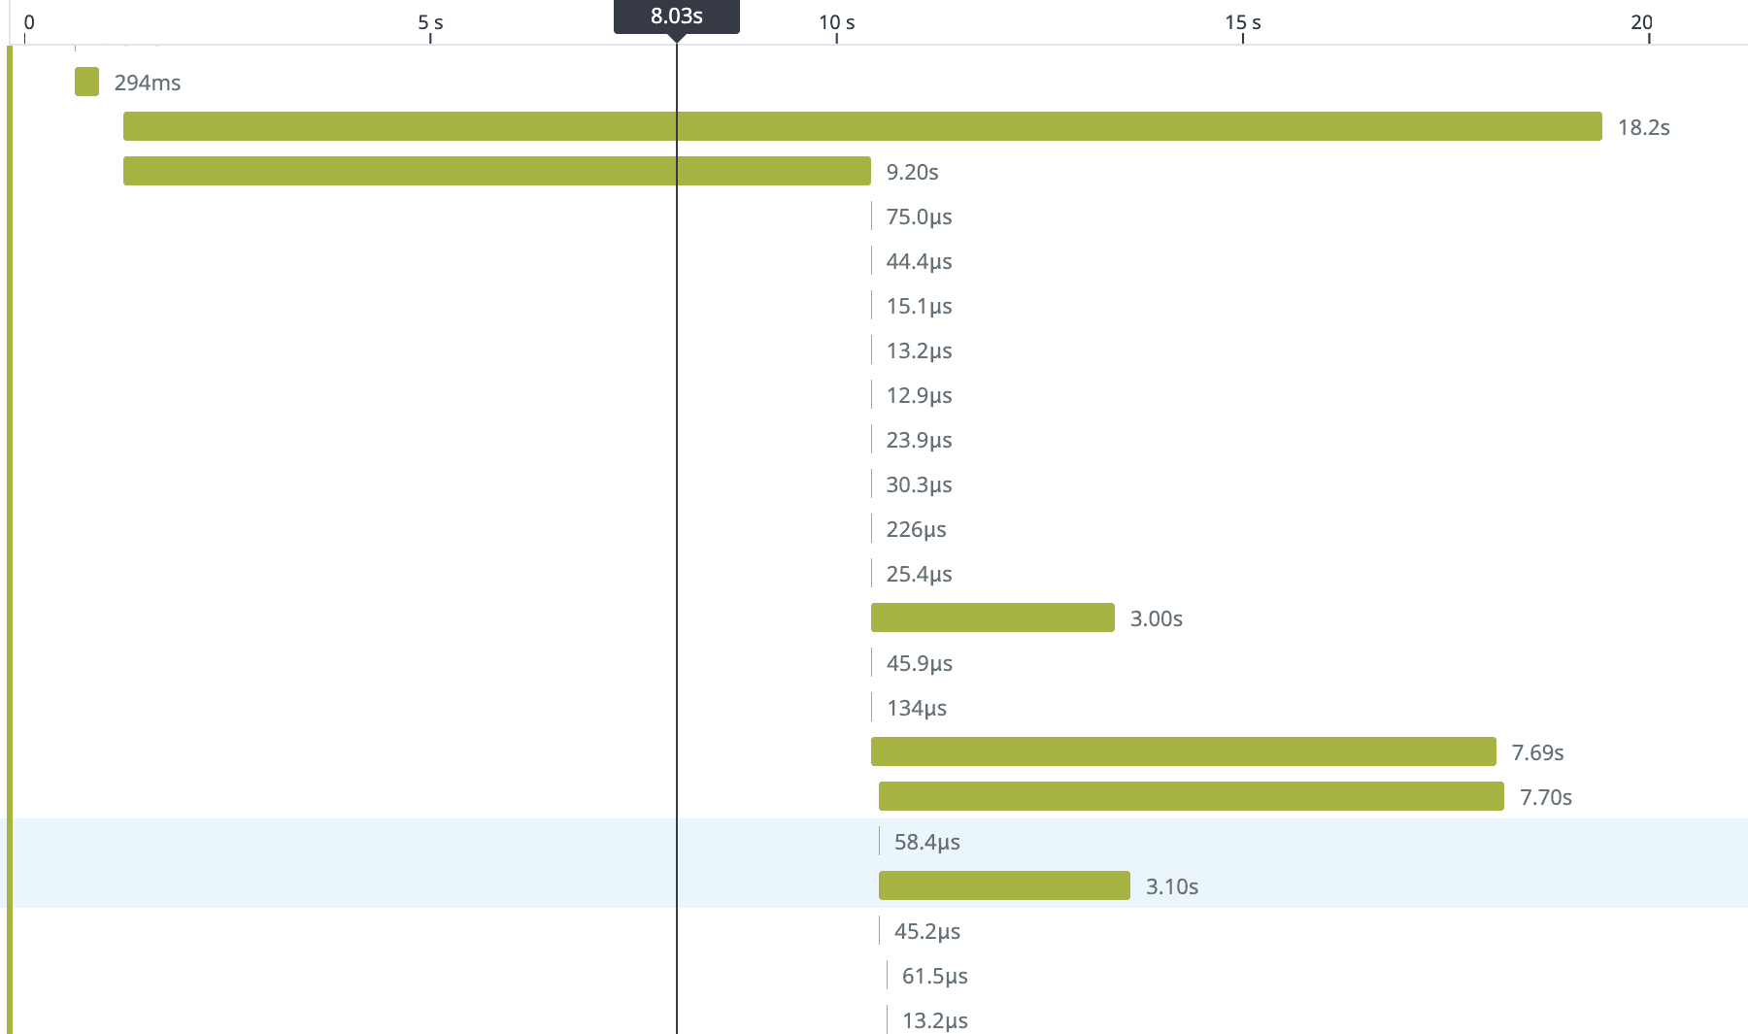Image resolution: width=1748 pixels, height=1034 pixels.
Task: Click the 0 mark on the time axis
Action: [x=28, y=23]
